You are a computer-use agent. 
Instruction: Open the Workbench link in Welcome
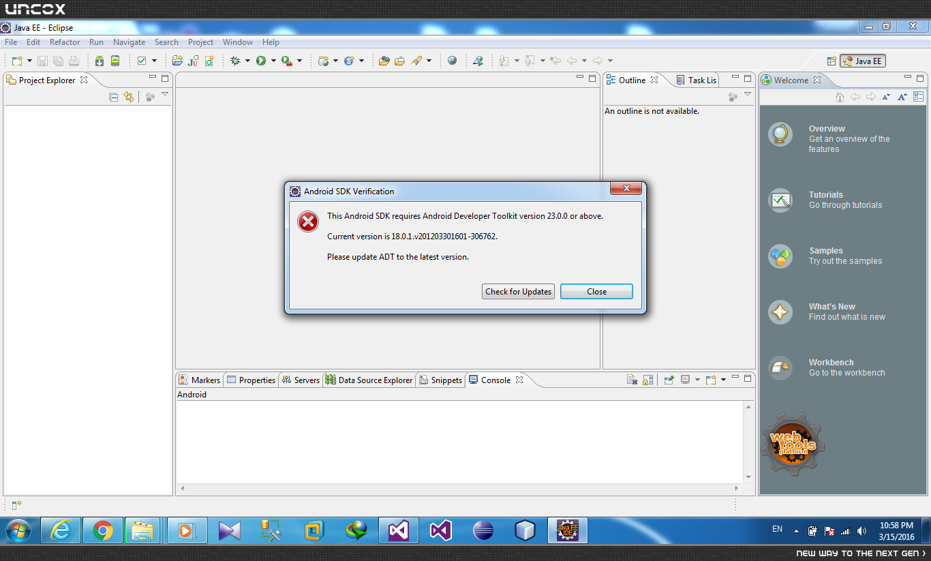831,363
